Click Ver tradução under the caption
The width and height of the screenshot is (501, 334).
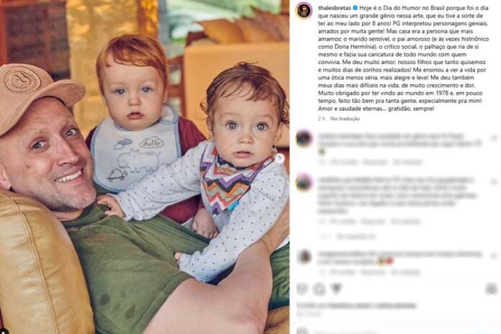tap(345, 119)
